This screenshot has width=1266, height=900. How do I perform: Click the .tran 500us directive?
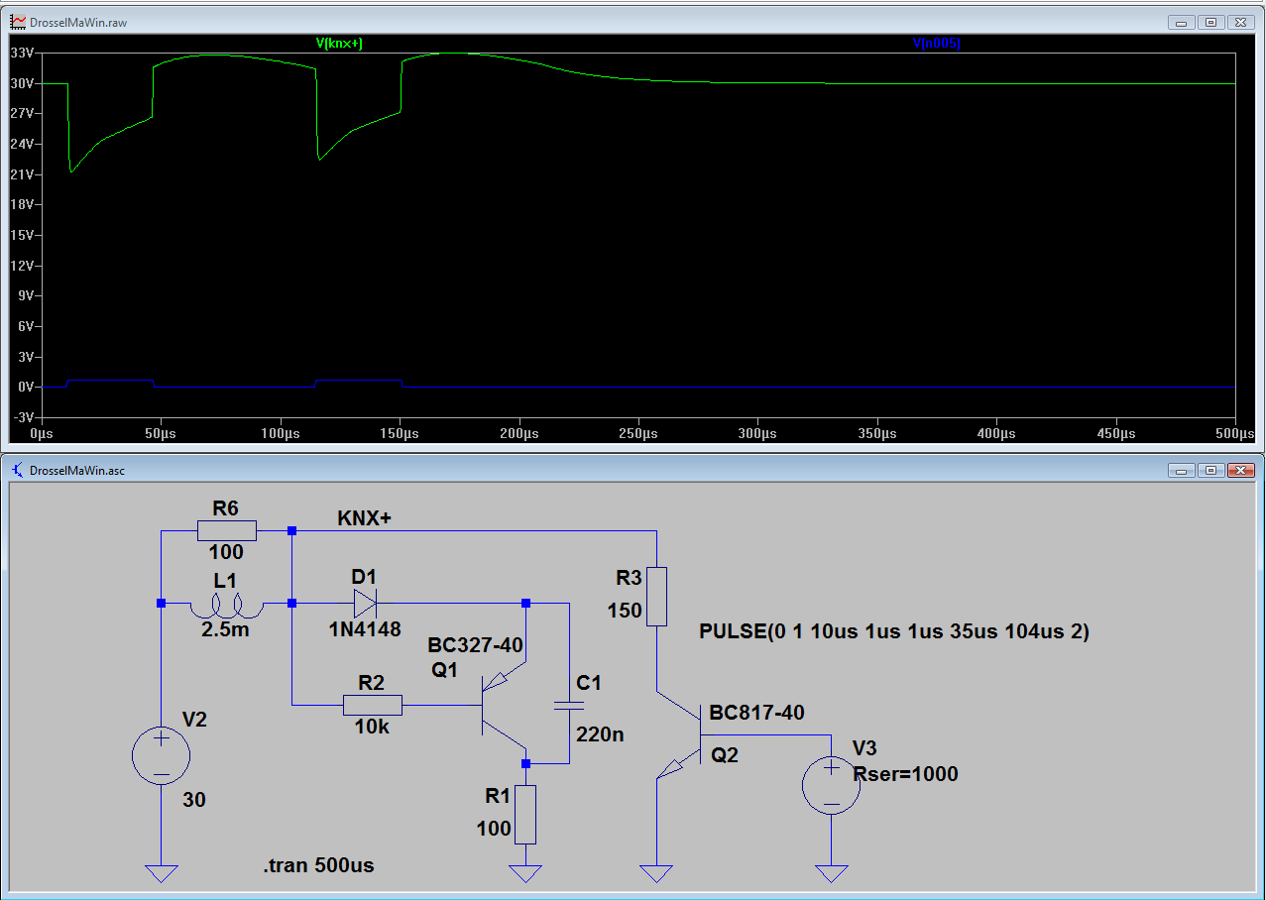click(318, 865)
